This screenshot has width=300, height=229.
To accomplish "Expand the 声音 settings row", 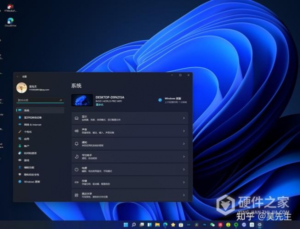I will tap(130, 131).
